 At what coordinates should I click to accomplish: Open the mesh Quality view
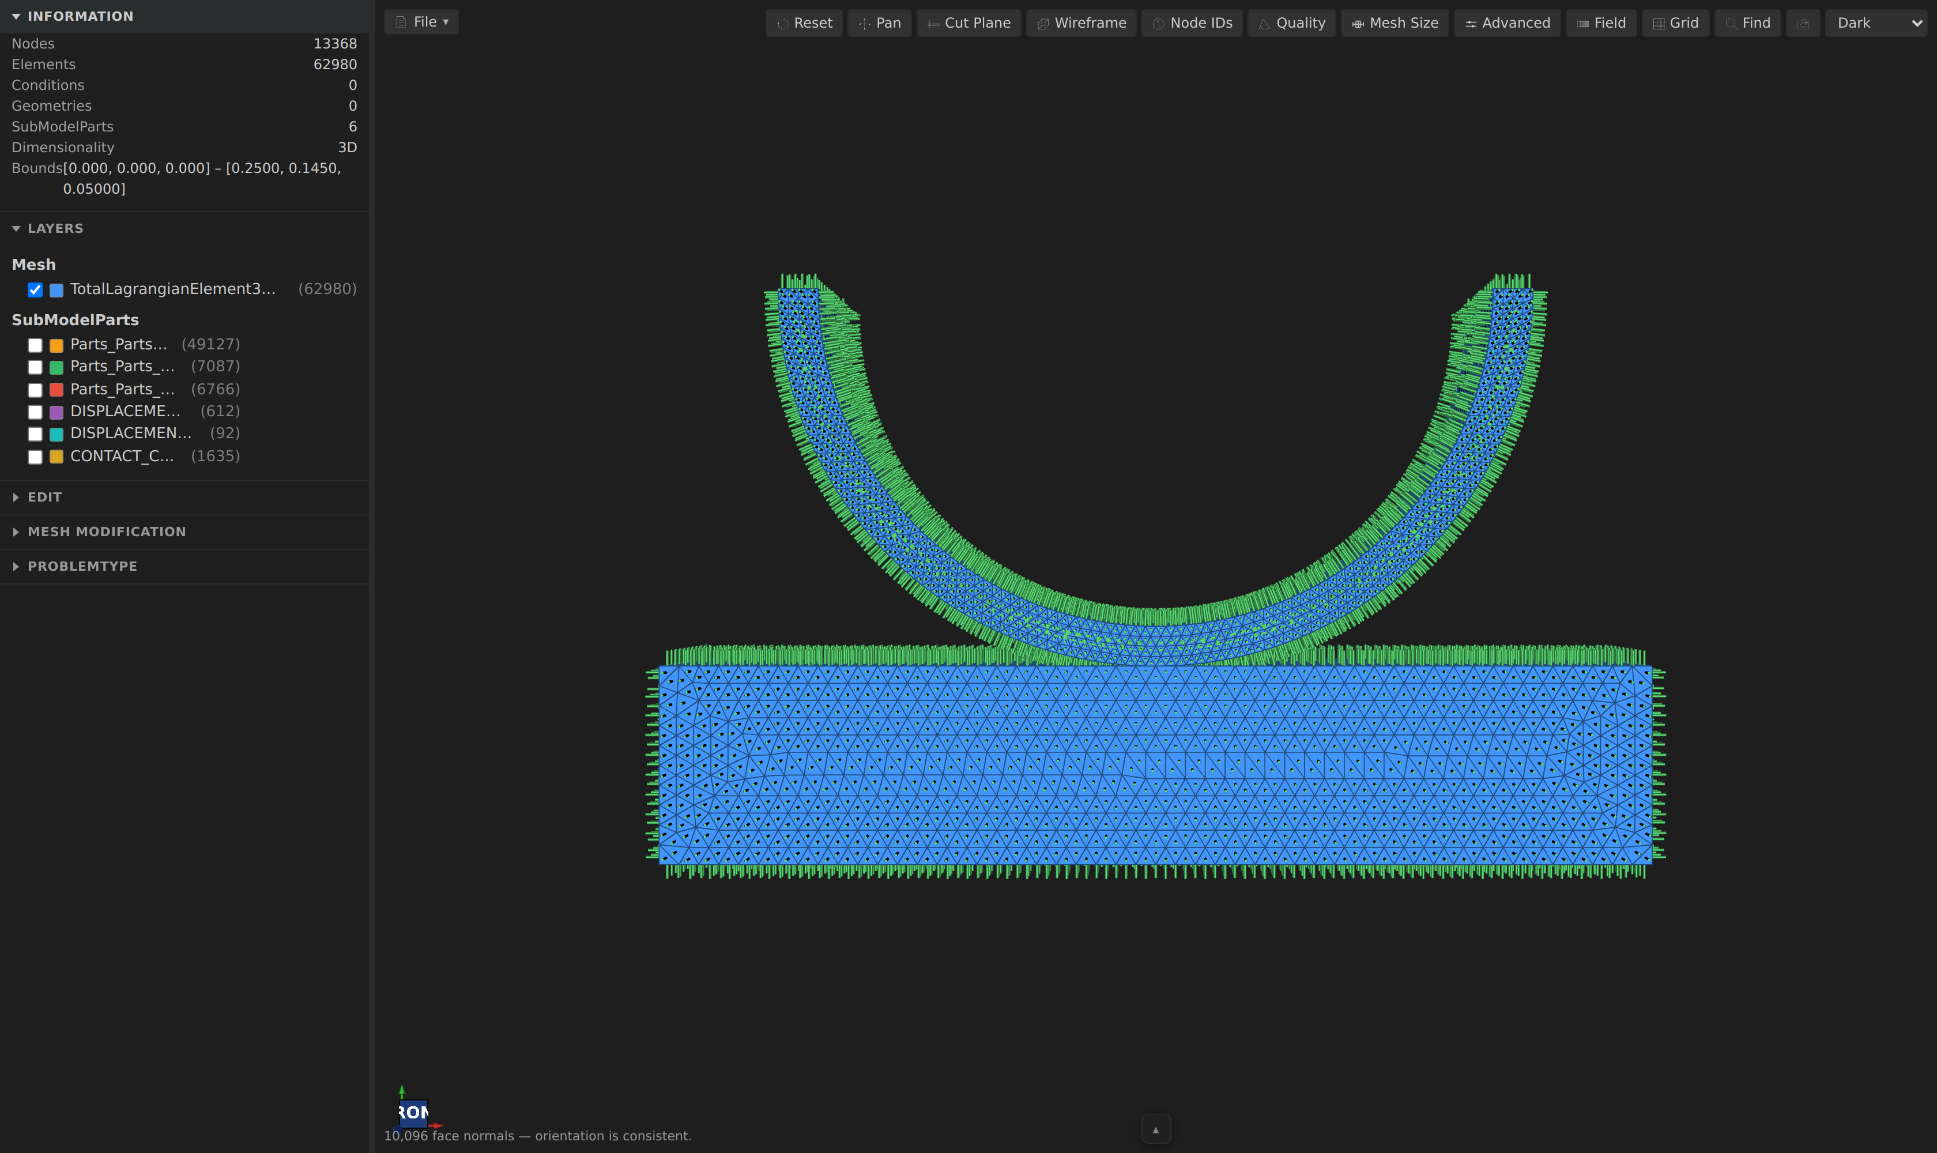pos(1291,23)
